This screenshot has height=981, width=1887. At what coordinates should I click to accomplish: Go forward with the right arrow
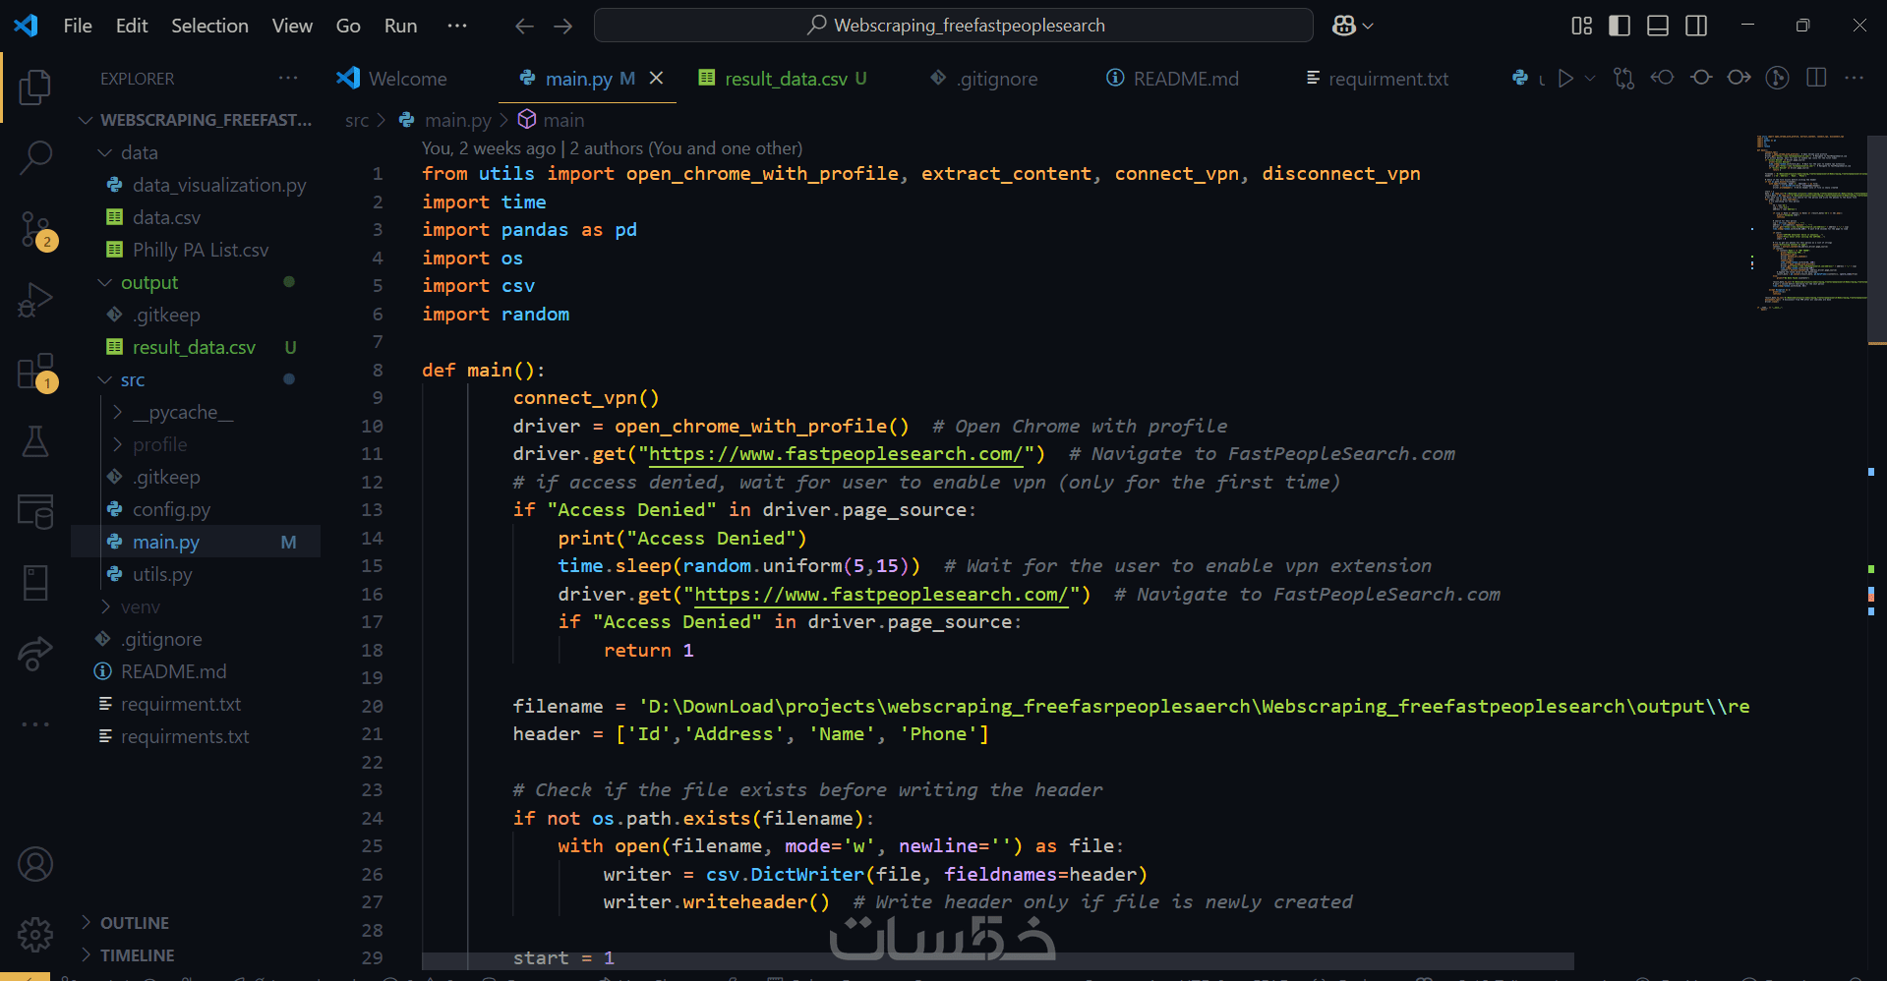pyautogui.click(x=562, y=26)
